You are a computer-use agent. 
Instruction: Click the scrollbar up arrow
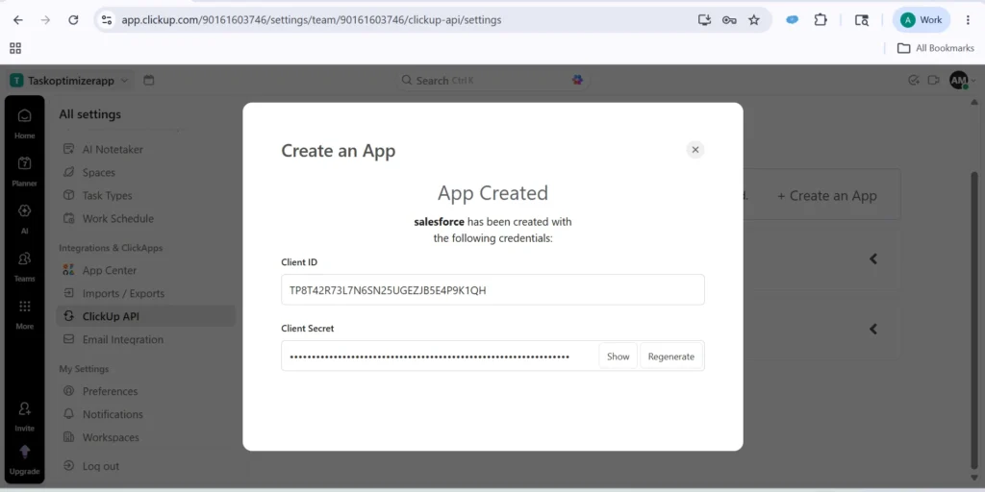[974, 102]
